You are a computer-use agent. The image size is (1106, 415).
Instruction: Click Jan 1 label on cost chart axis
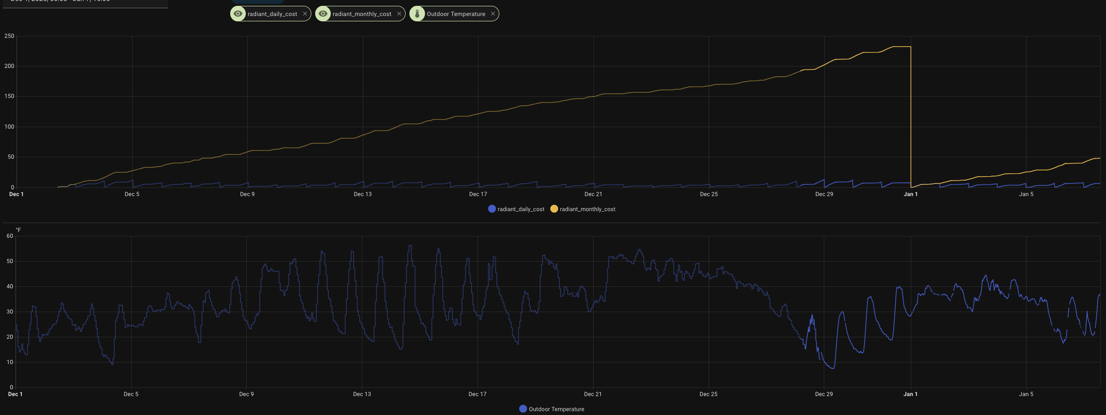[x=910, y=194]
